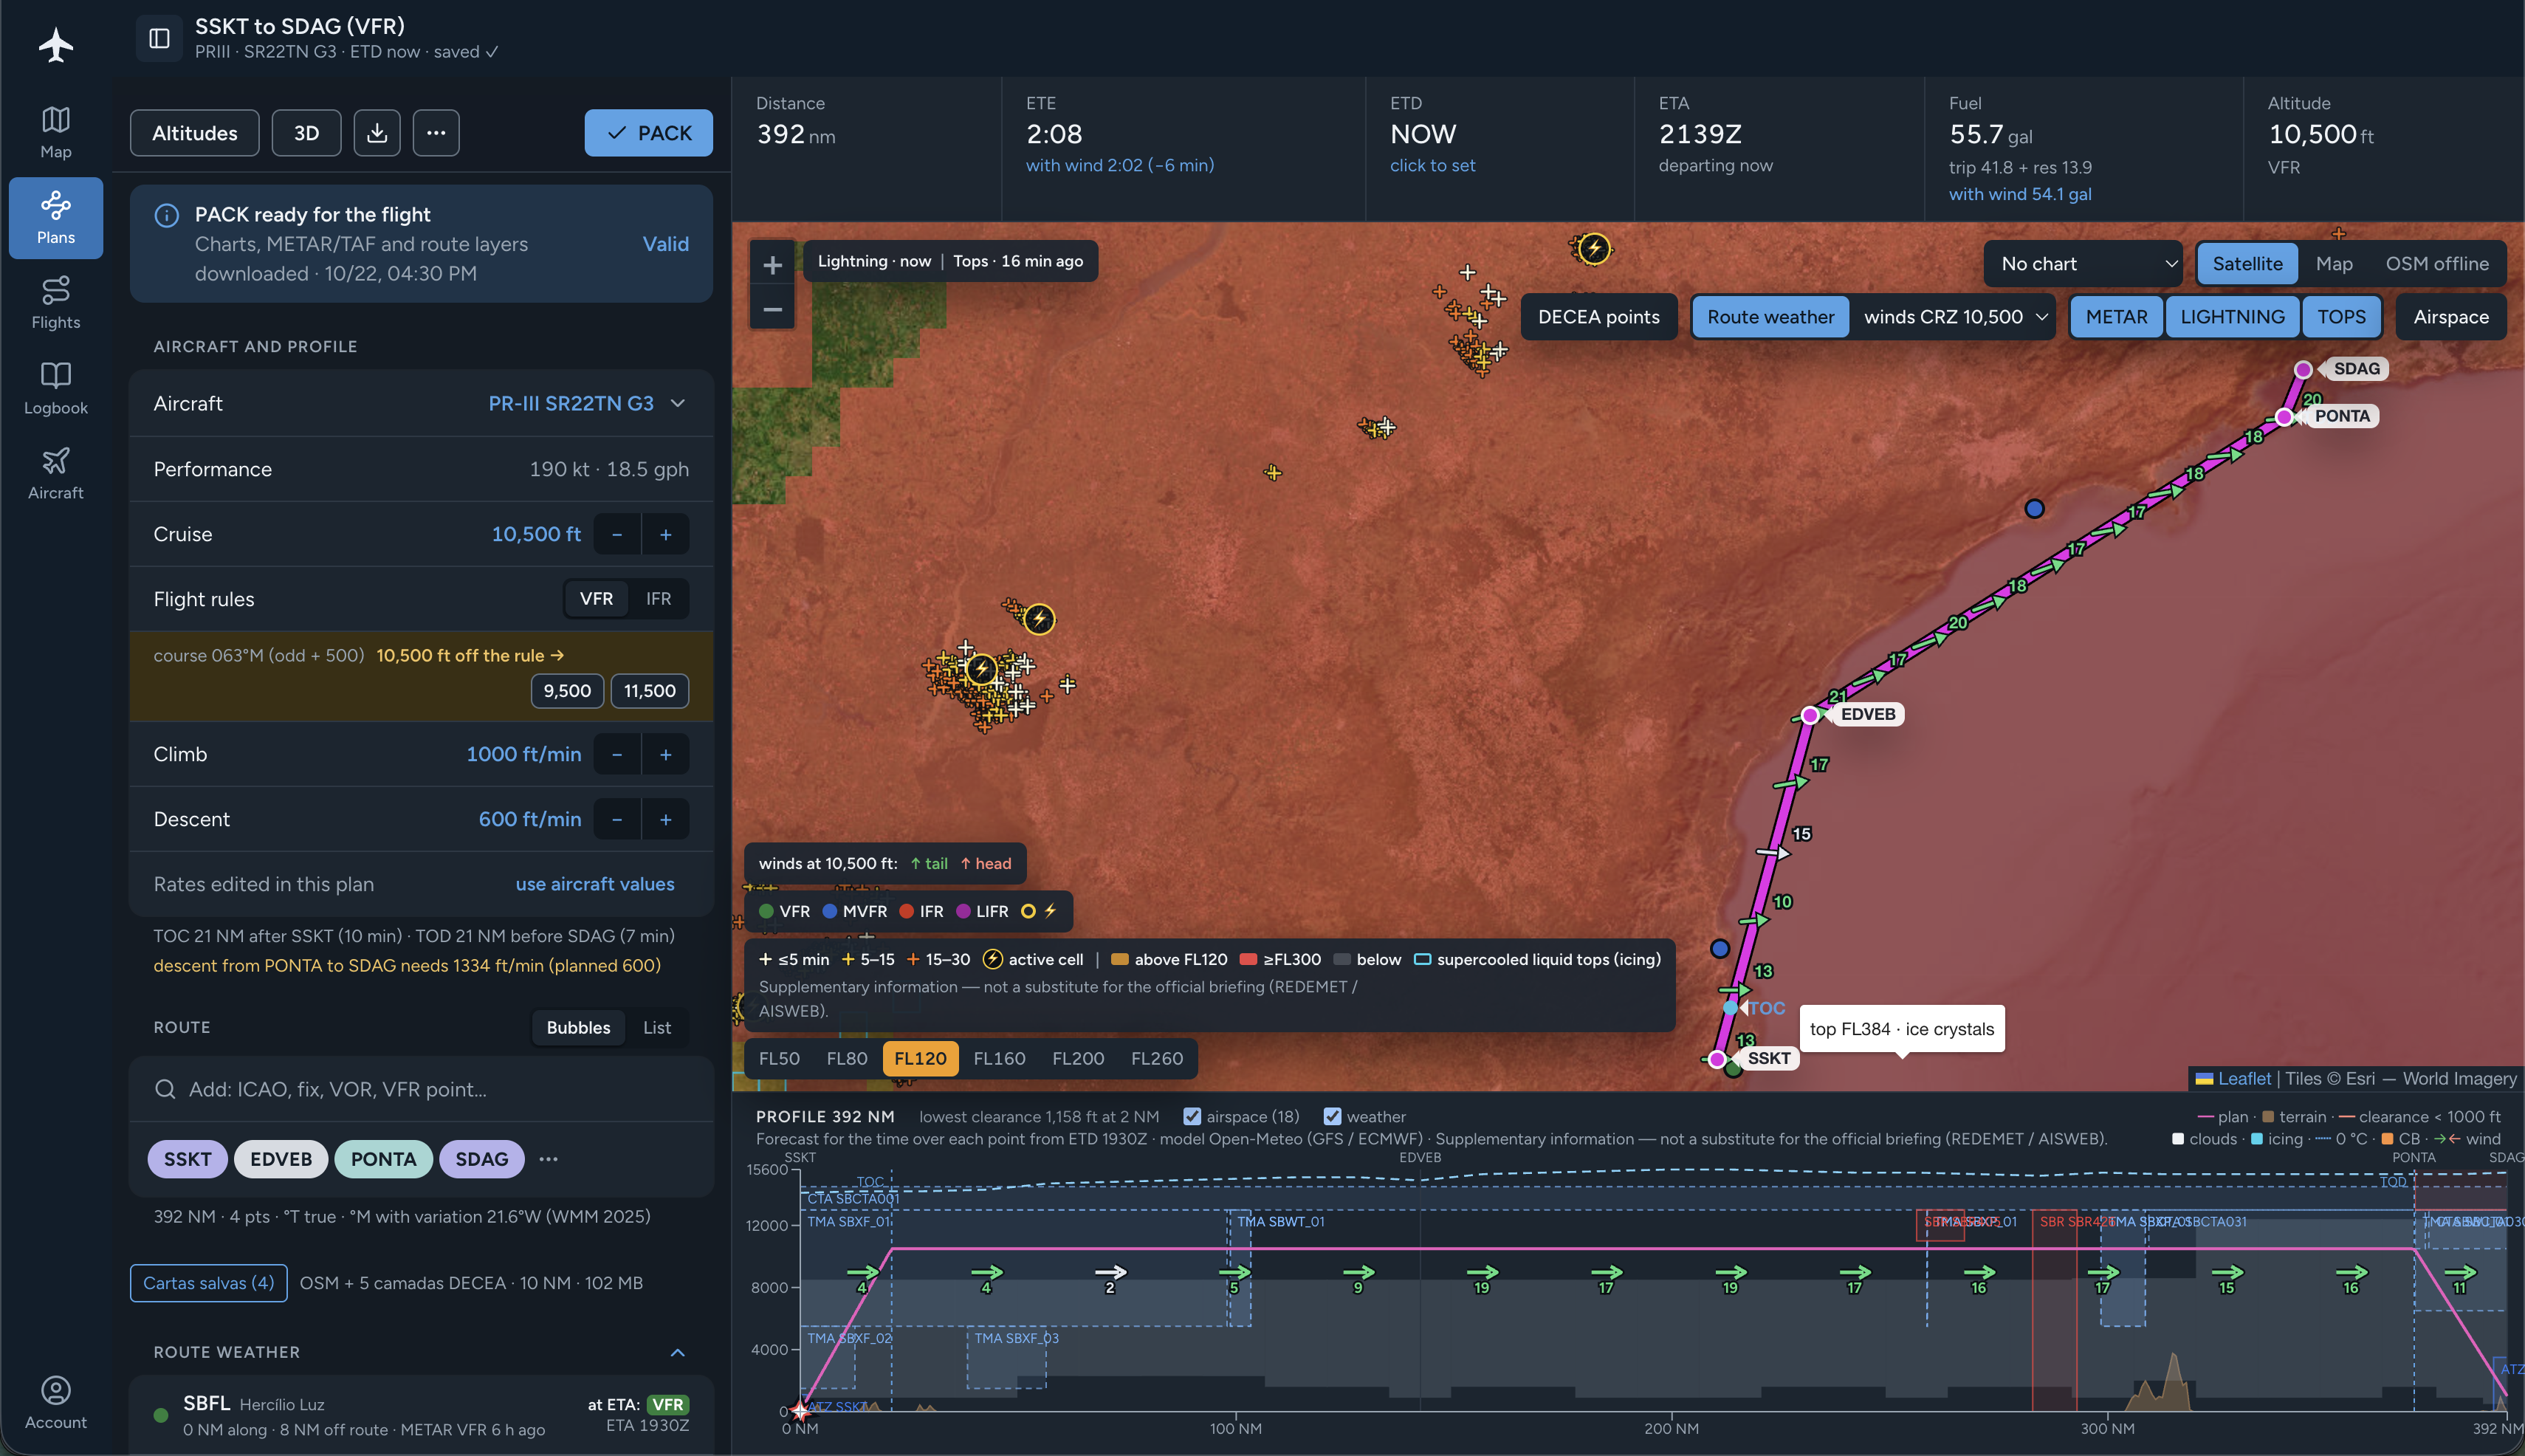This screenshot has width=2525, height=1456.
Task: Zoom in on the map
Action: pyautogui.click(x=772, y=265)
